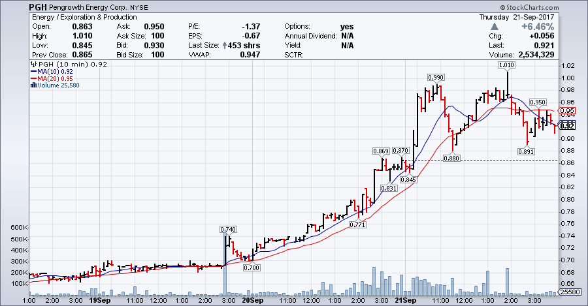Image resolution: width=588 pixels, height=306 pixels.
Task: Click the StockCharts.com watermark
Action: click(554, 5)
